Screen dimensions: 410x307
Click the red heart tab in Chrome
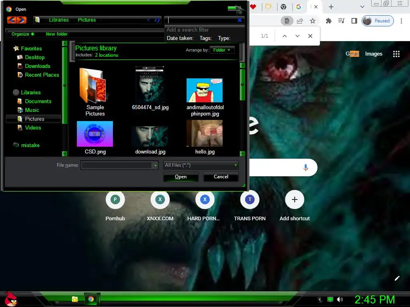pos(253,7)
